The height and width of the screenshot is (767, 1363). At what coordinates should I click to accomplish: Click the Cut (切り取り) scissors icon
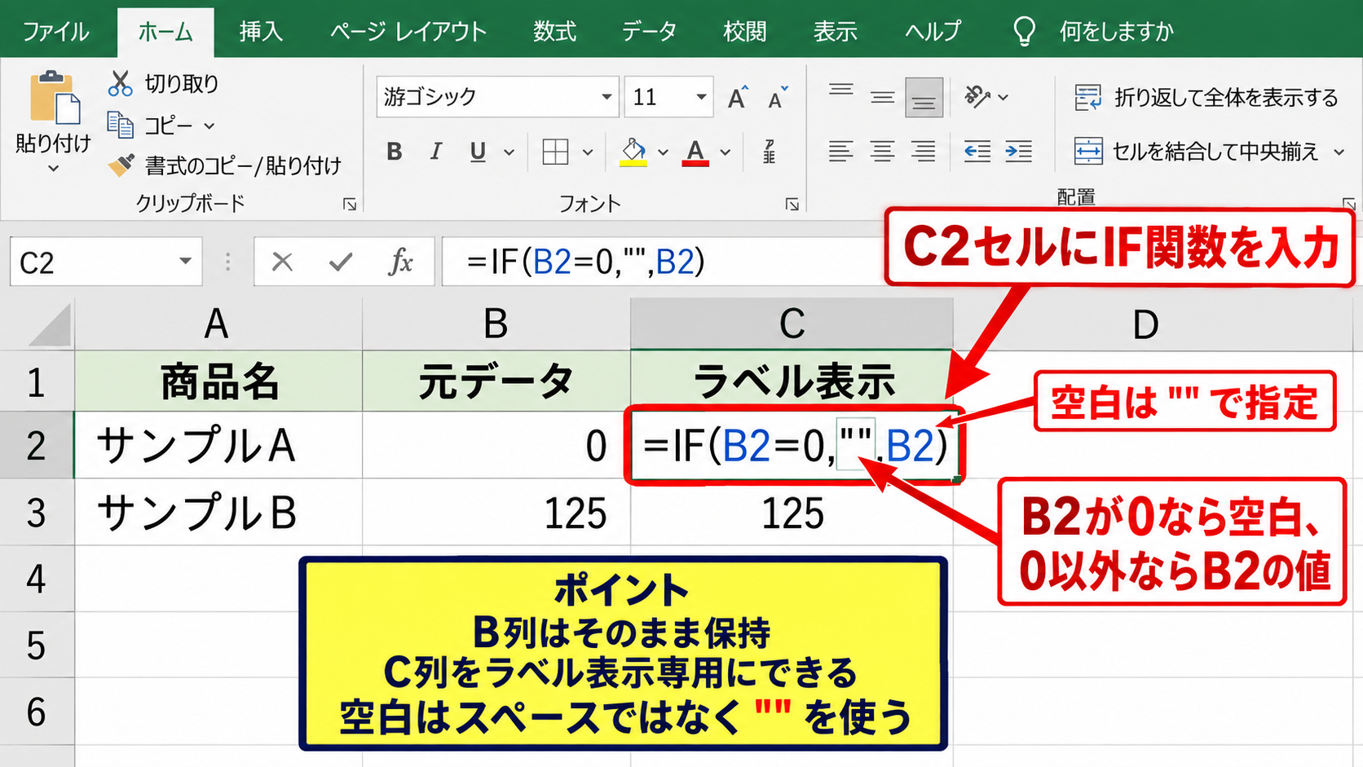pos(121,83)
